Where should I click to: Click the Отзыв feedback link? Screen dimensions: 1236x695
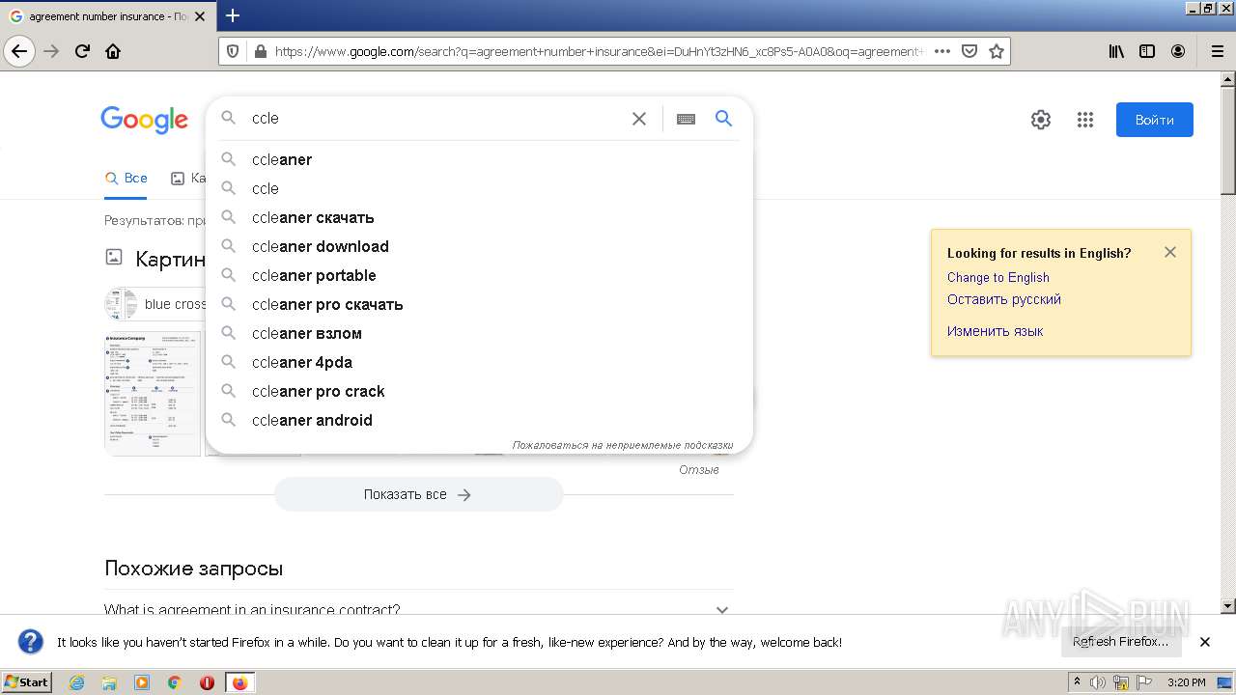699,470
